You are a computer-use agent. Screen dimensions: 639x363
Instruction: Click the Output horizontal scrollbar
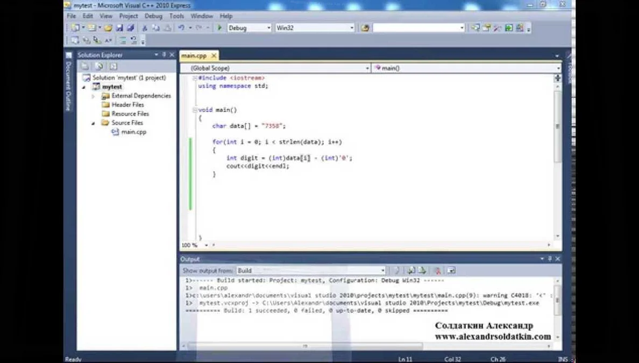click(305, 346)
